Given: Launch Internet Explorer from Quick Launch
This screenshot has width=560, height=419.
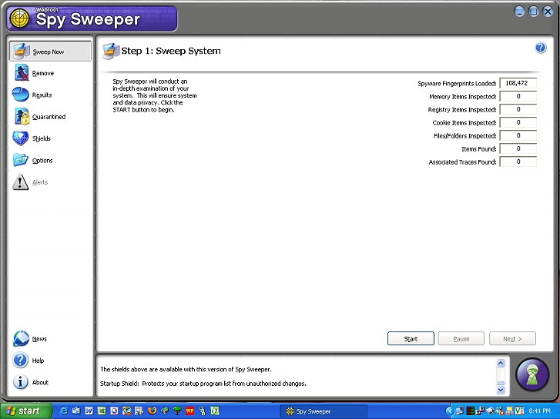Looking at the screenshot, I should tap(64, 411).
